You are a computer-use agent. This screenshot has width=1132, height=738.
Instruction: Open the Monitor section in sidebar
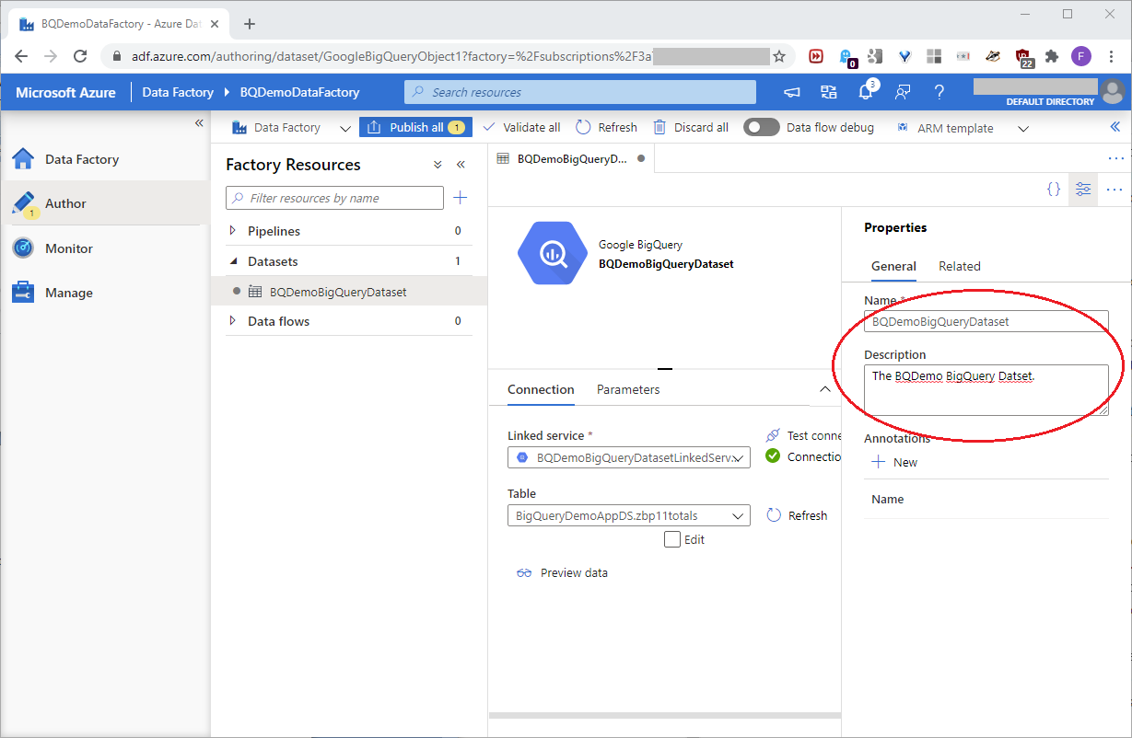[69, 248]
